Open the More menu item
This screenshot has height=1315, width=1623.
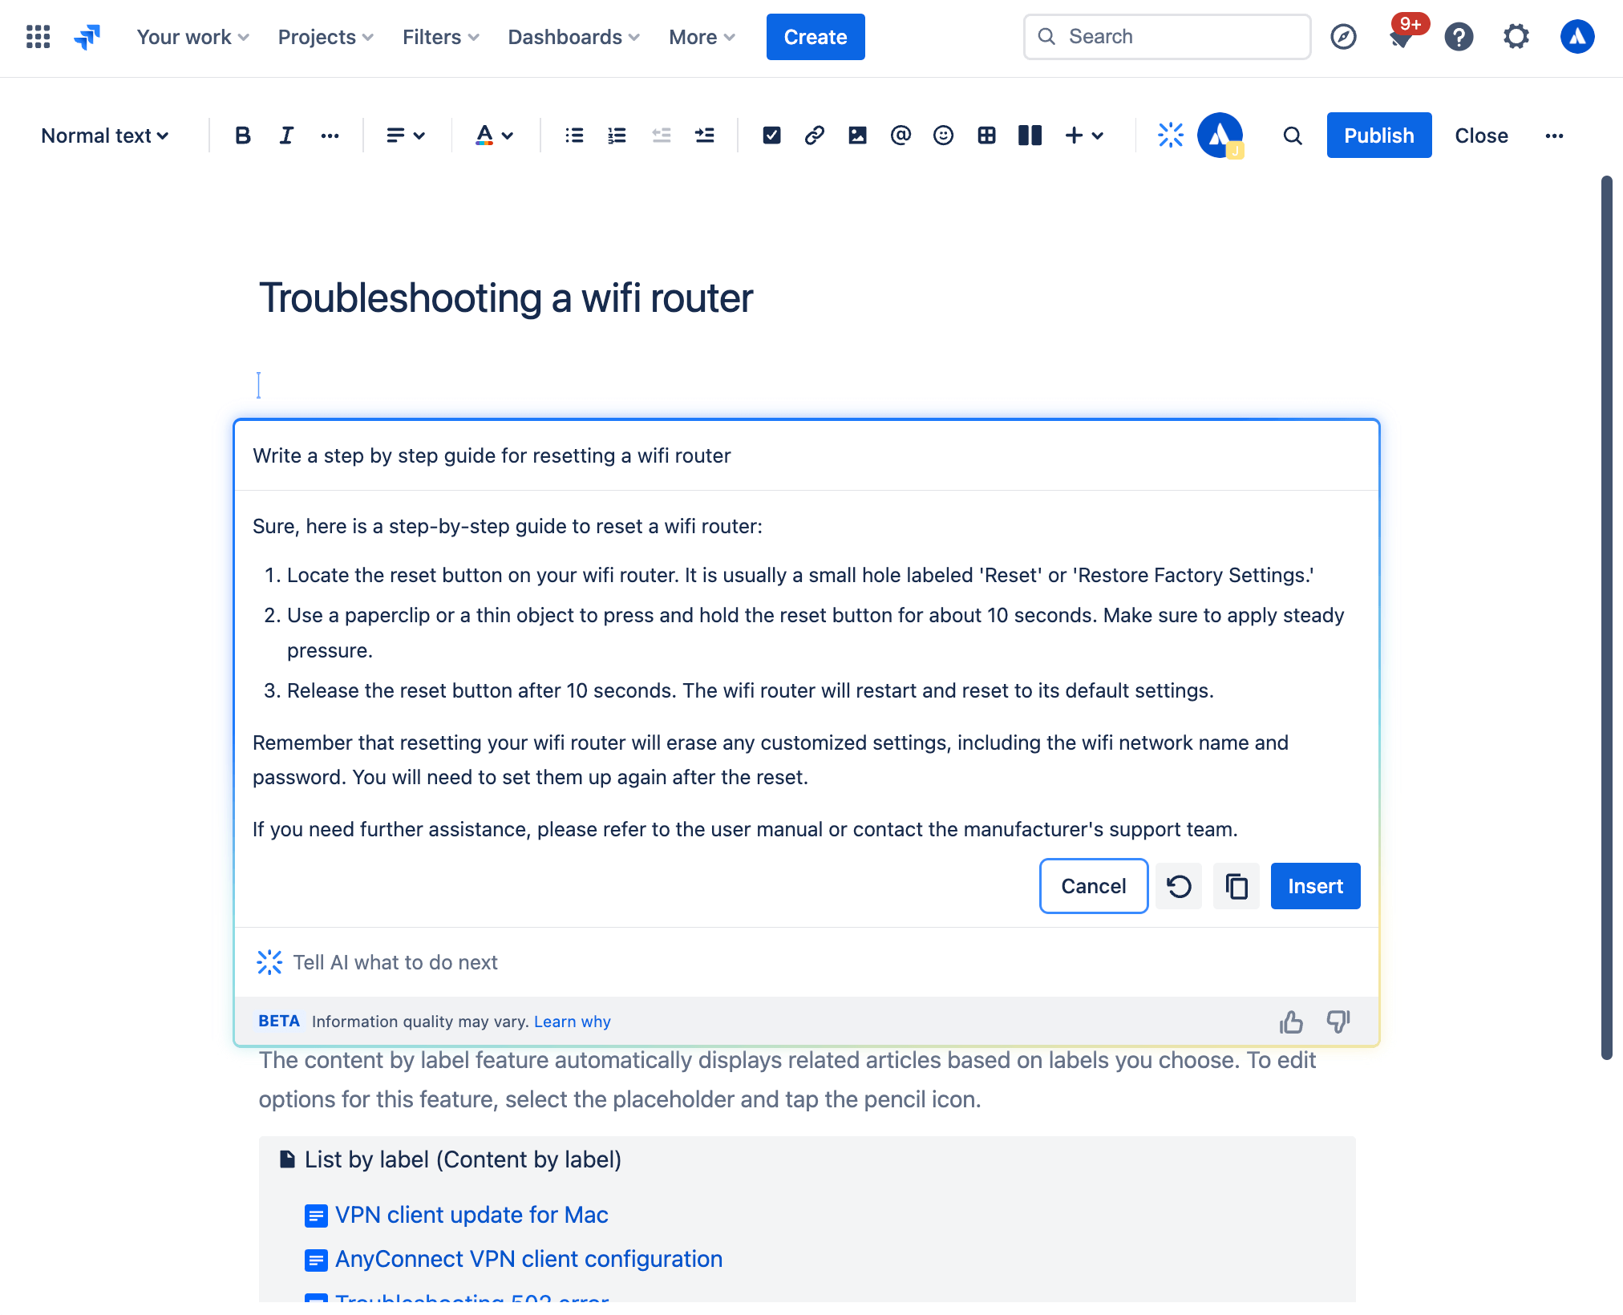tap(698, 36)
